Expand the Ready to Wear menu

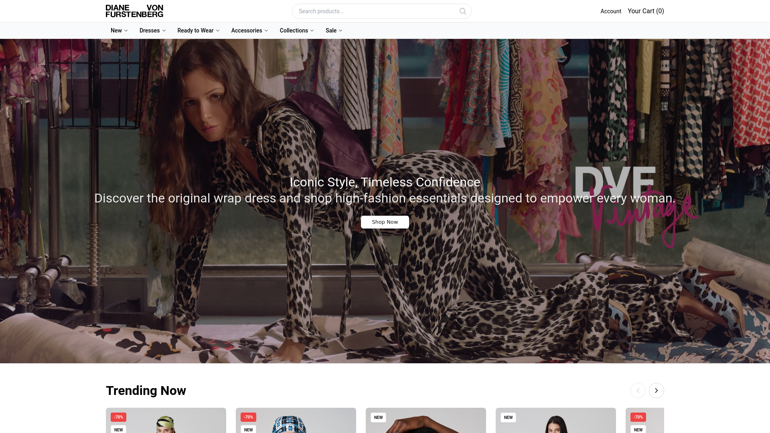[198, 30]
